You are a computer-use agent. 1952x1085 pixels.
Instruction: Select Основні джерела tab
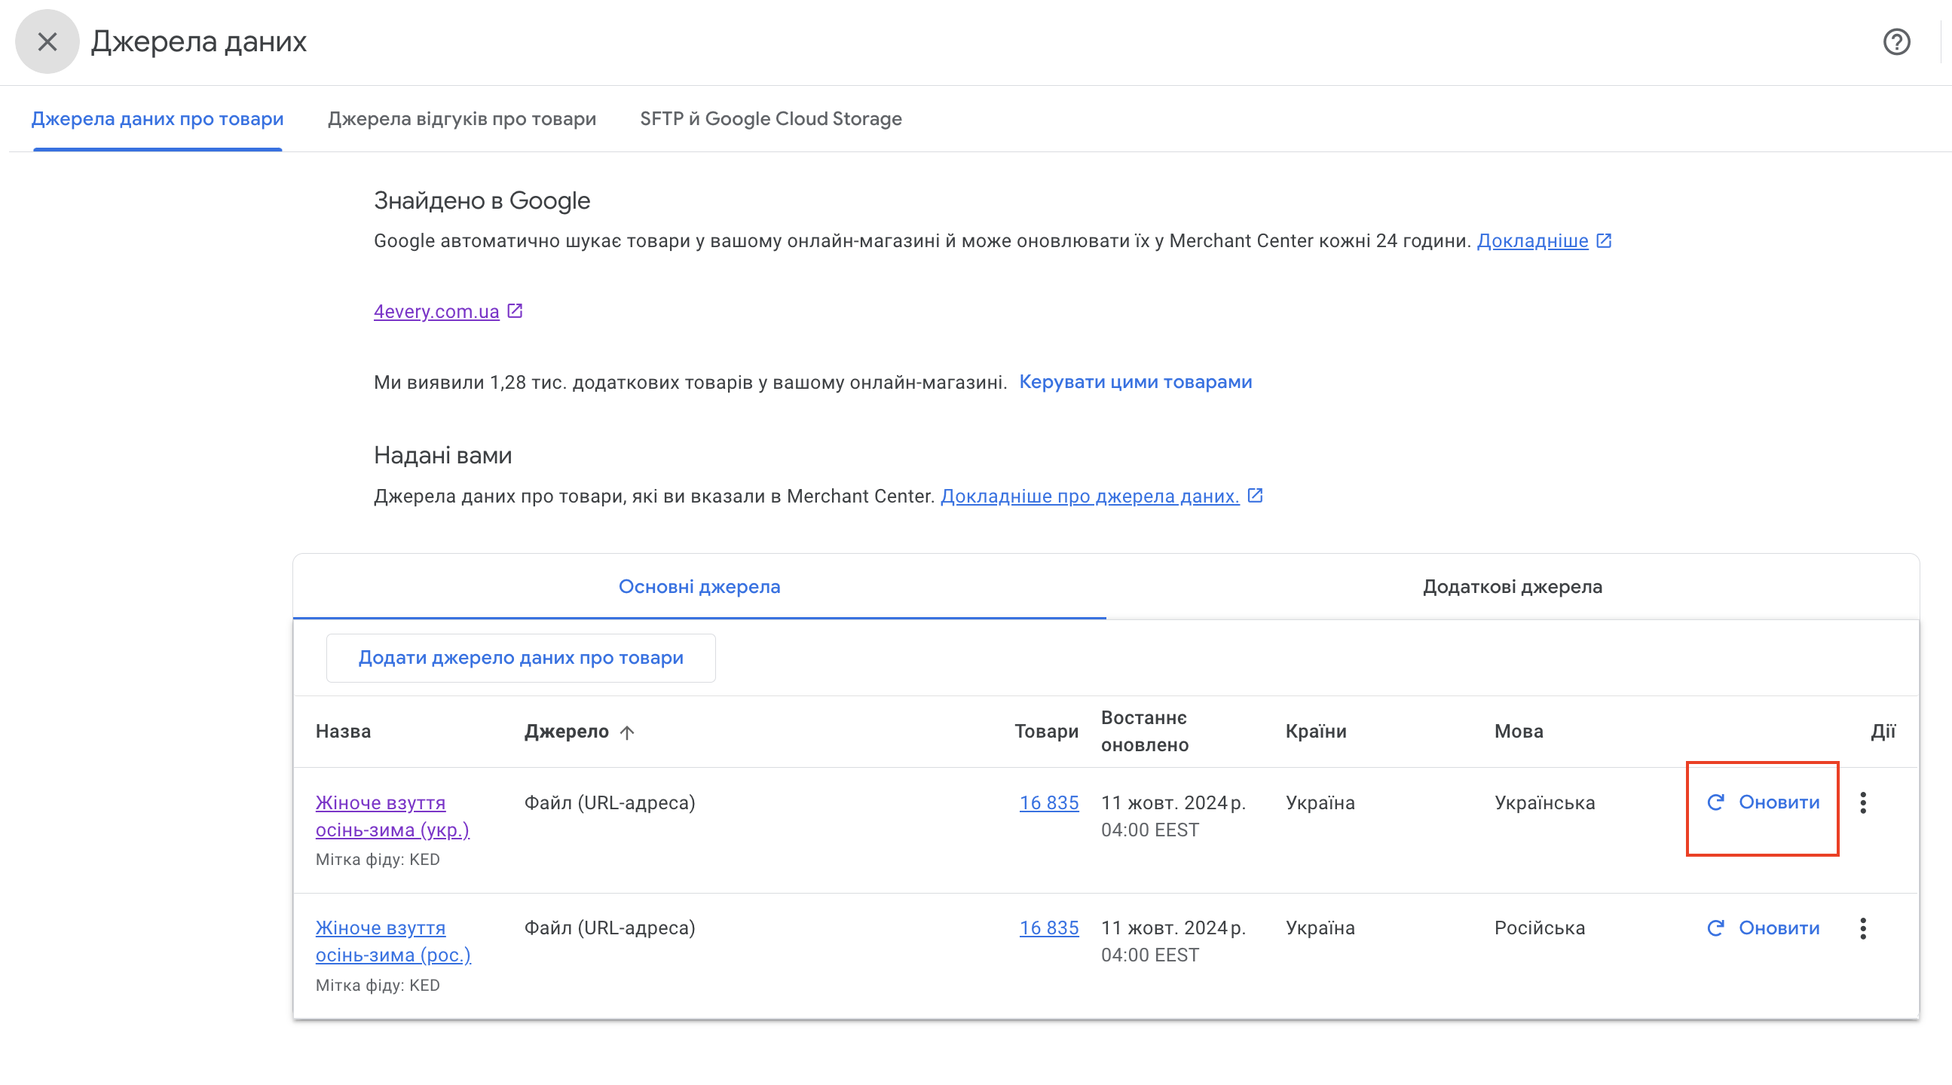[x=699, y=587]
